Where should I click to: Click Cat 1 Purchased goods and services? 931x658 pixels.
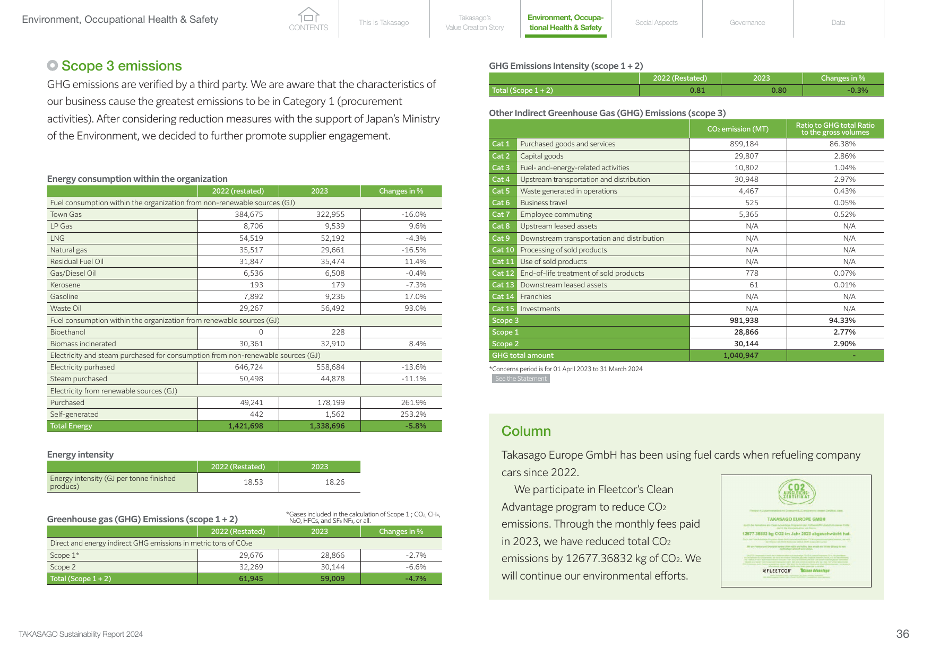(589, 144)
